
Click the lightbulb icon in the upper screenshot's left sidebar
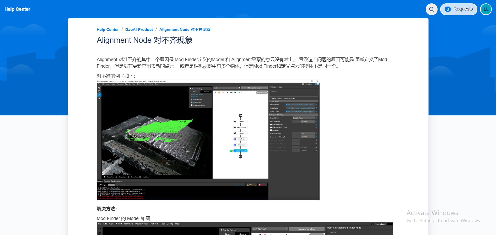coord(99,99)
